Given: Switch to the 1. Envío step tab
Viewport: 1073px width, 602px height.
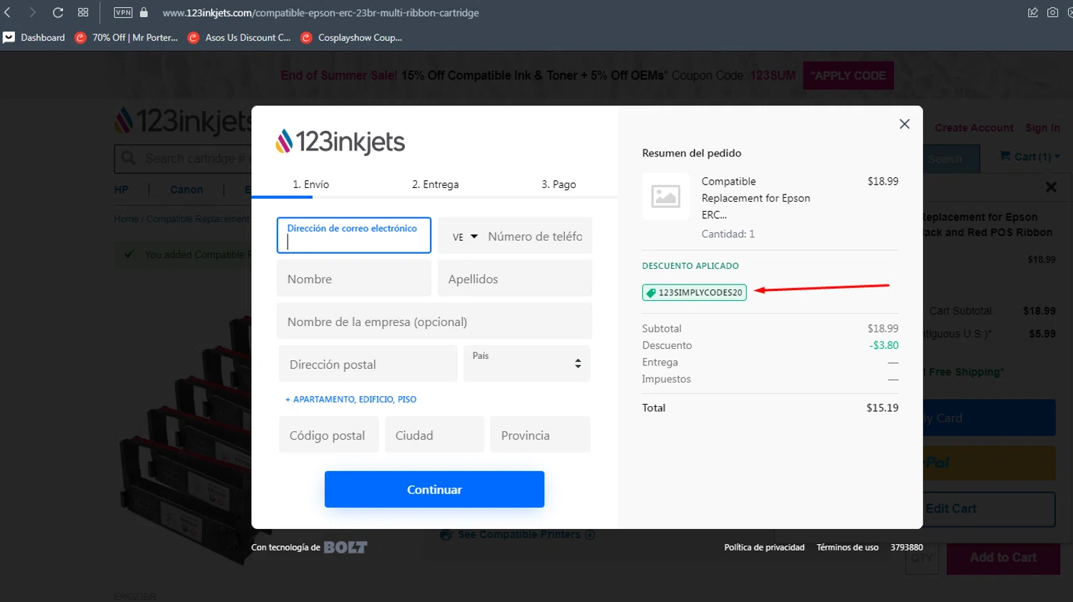Looking at the screenshot, I should click(311, 184).
